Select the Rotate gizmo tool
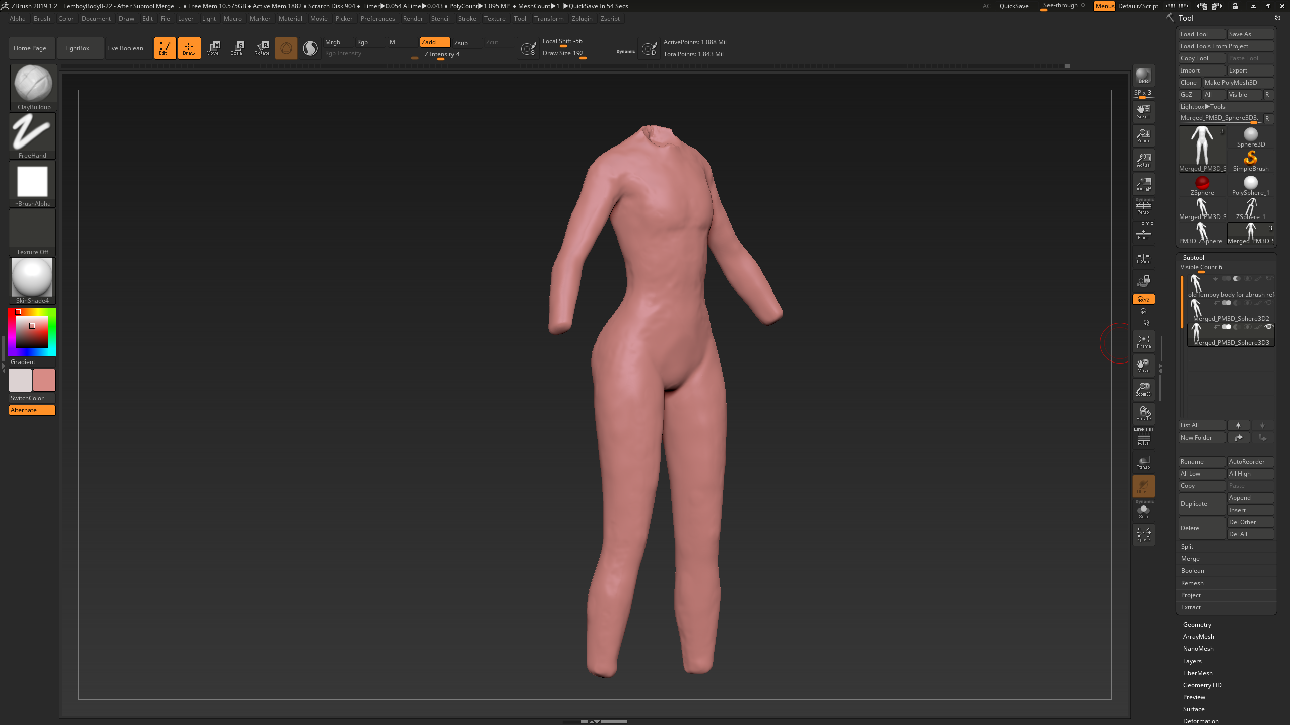This screenshot has height=725, width=1290. tap(262, 48)
